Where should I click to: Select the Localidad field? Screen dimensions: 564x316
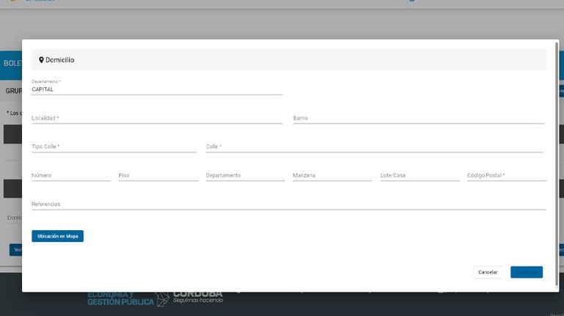click(x=157, y=118)
